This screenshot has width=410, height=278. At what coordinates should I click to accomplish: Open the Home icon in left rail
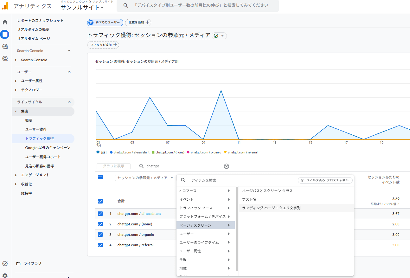pyautogui.click(x=5, y=22)
